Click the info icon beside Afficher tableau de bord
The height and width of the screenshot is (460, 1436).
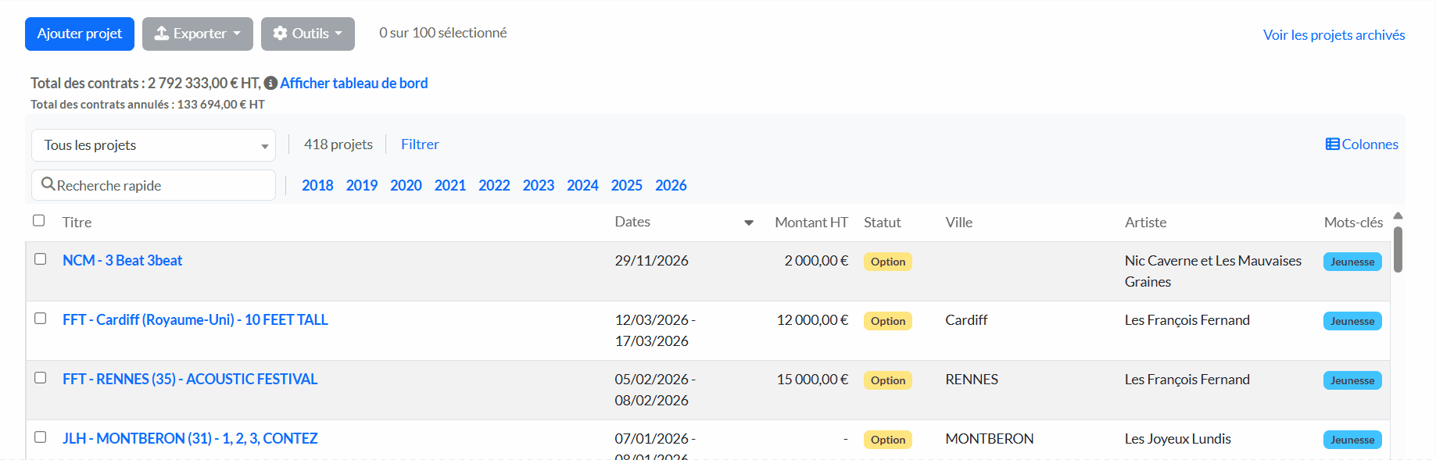pyautogui.click(x=270, y=83)
